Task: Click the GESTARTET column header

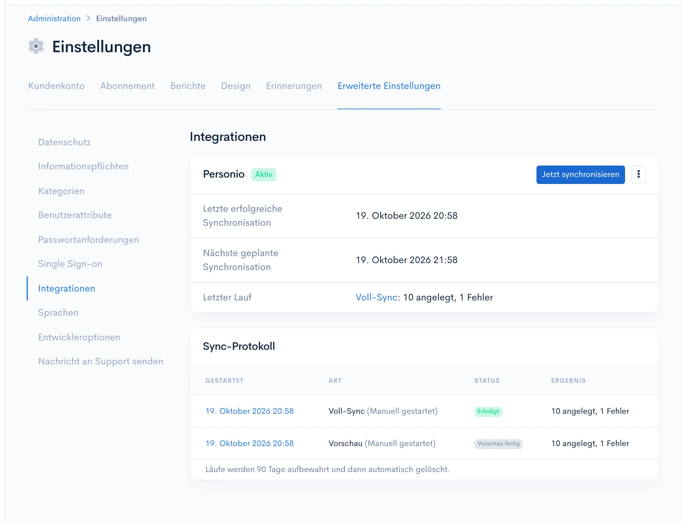Action: [225, 381]
